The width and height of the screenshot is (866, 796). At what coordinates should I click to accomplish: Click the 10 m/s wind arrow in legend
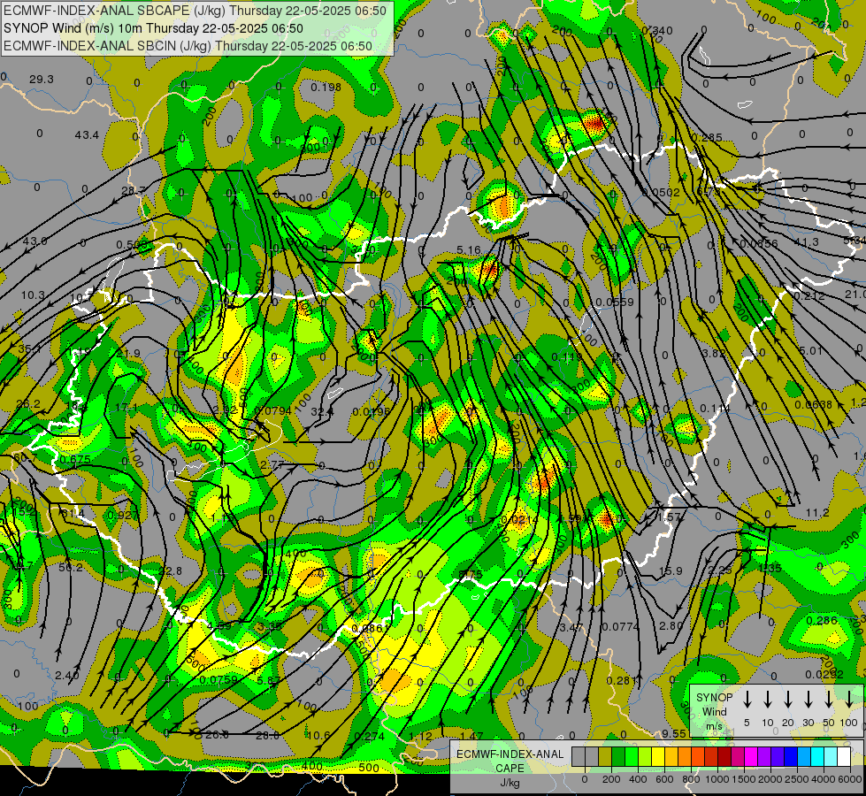(x=768, y=699)
